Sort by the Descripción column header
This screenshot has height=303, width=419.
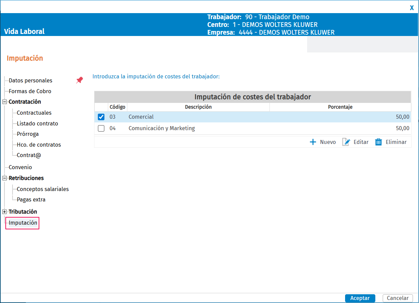coord(198,107)
